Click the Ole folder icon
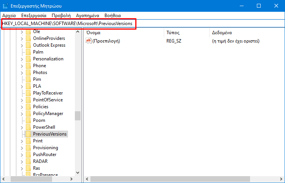The image size is (285, 183). click(x=28, y=32)
